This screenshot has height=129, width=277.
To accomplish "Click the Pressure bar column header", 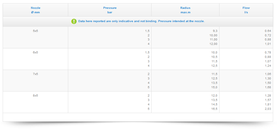I will tap(110, 10).
